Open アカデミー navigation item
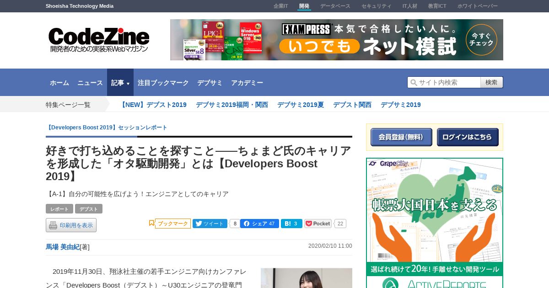The height and width of the screenshot is (288, 549). tap(247, 83)
